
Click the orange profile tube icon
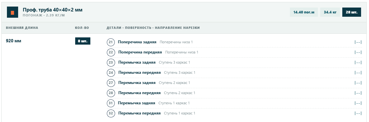point(13,12)
